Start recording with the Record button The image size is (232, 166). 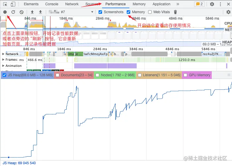5,12
